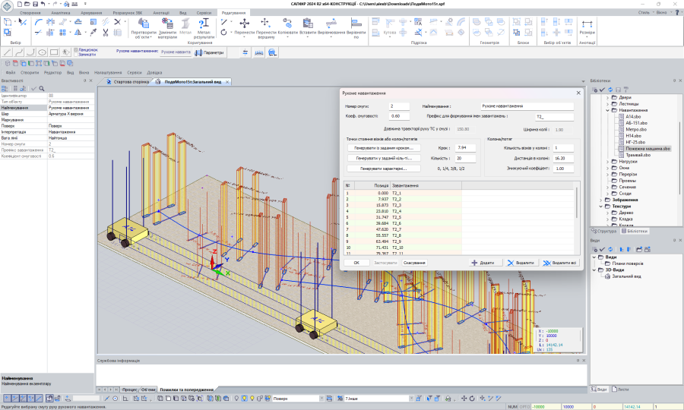The width and height of the screenshot is (684, 410).
Task: Click the Перетворити об'єкти icon
Action: 143,24
